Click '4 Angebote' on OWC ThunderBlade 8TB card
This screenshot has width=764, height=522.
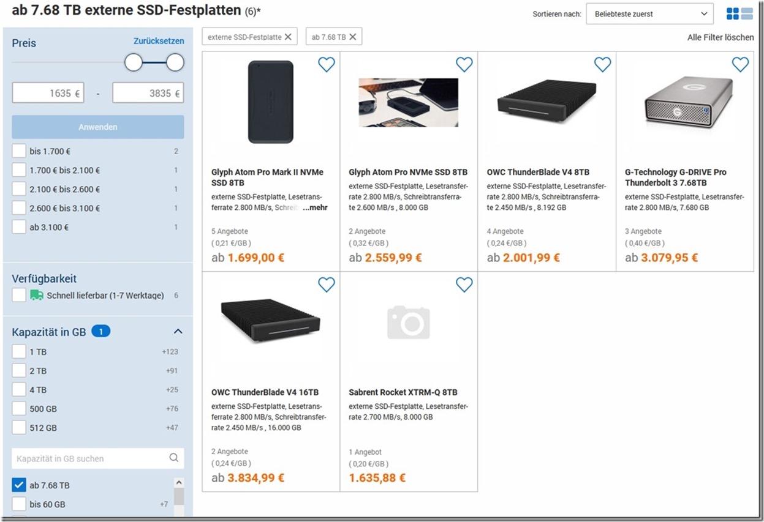point(505,231)
